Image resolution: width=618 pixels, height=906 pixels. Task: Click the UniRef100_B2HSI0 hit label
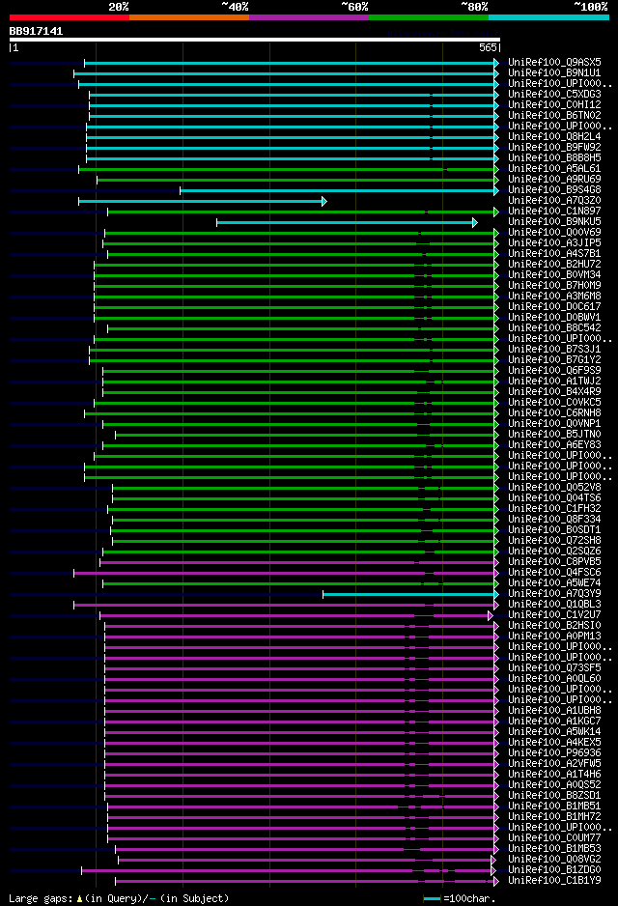coord(554,625)
